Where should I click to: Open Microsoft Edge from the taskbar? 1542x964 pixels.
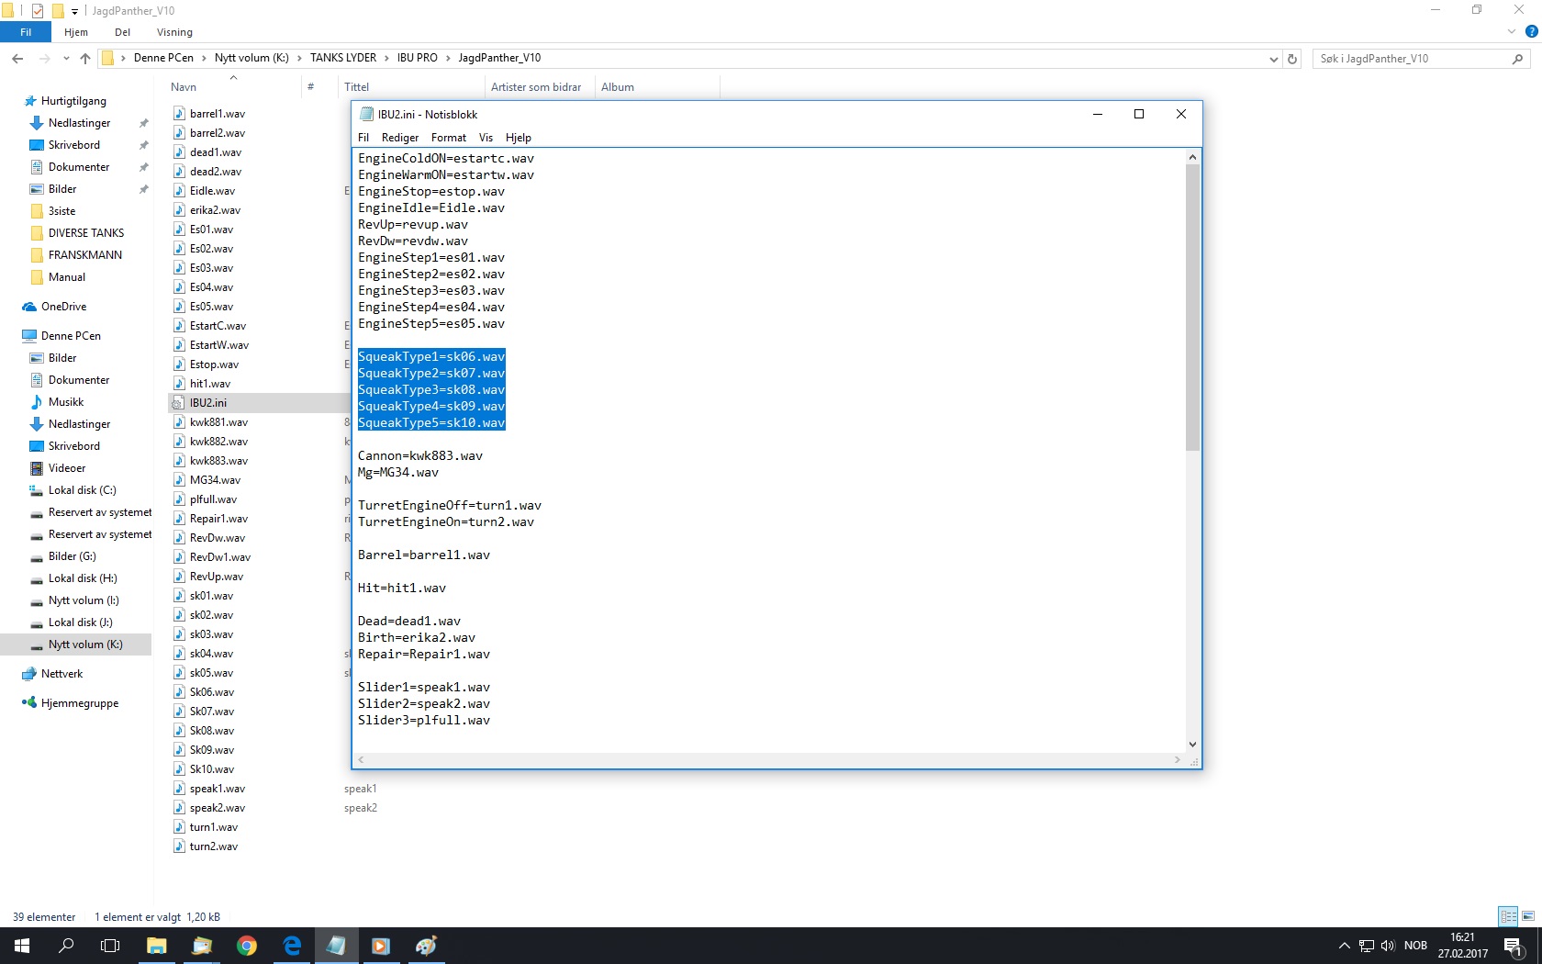click(292, 946)
